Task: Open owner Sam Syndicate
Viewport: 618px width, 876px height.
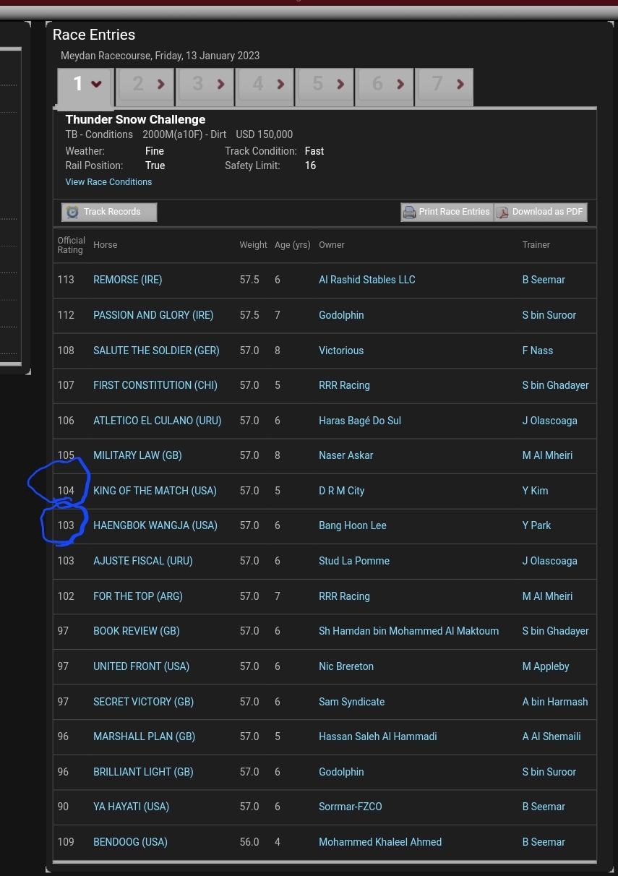Action: pyautogui.click(x=351, y=702)
